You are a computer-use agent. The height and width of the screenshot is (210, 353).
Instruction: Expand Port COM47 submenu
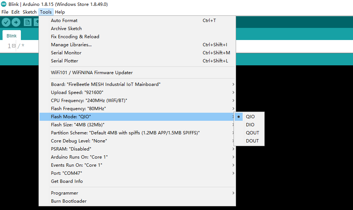[137, 173]
